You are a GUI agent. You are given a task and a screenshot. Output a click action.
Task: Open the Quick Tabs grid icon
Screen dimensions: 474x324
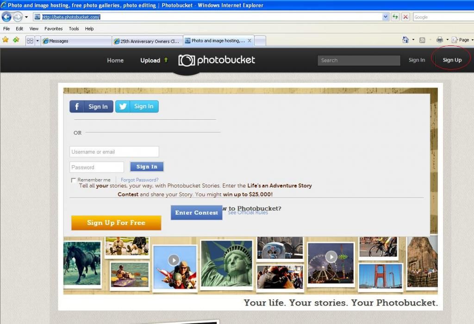(x=30, y=41)
